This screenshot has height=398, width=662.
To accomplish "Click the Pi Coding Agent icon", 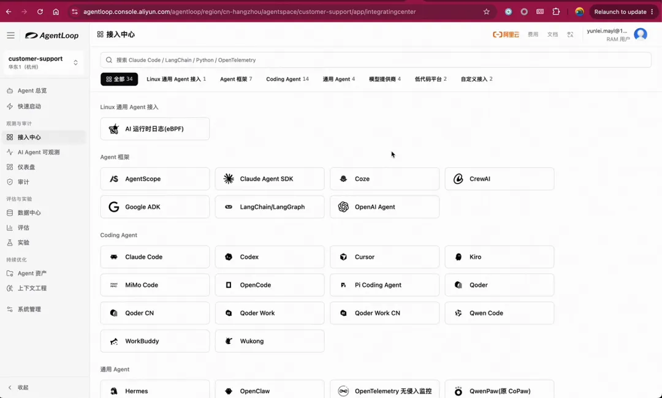I will (343, 285).
